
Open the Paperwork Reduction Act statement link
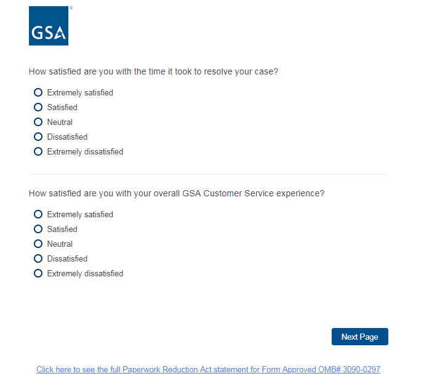coord(208,370)
